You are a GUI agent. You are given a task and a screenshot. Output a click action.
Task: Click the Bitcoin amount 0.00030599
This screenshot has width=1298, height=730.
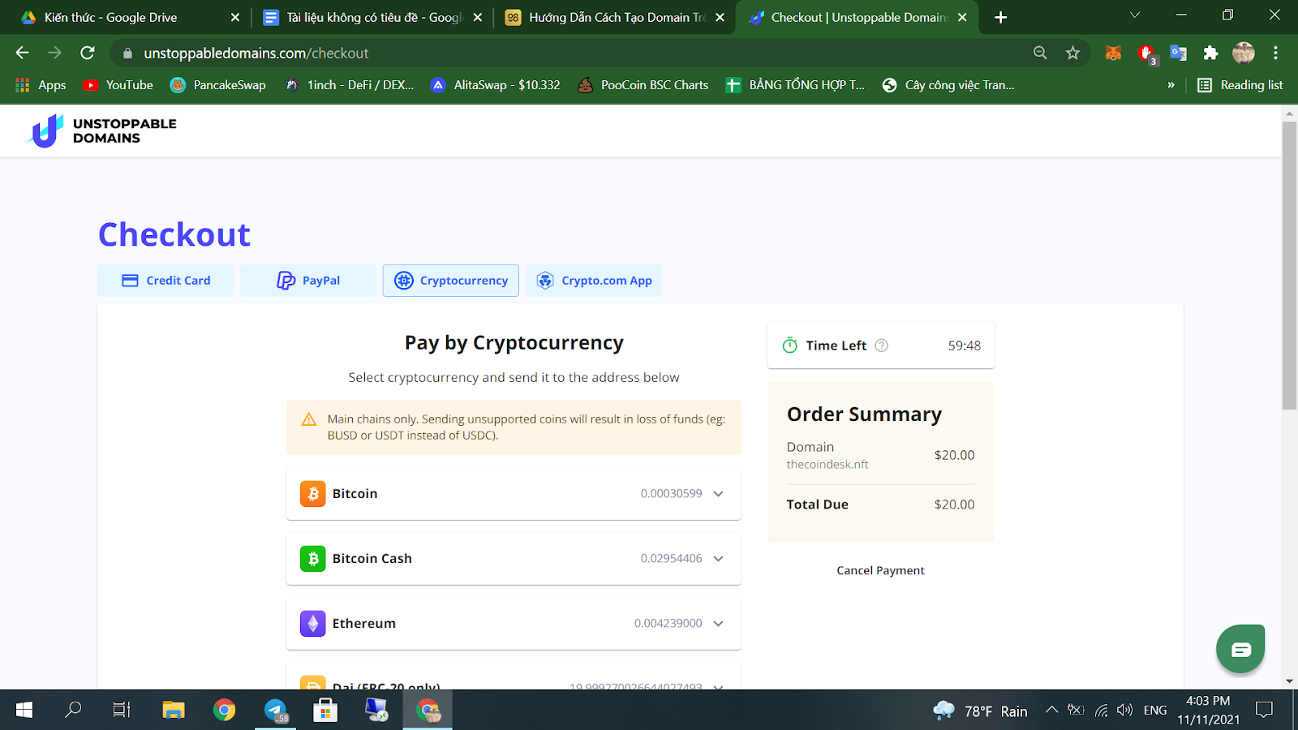pos(672,494)
